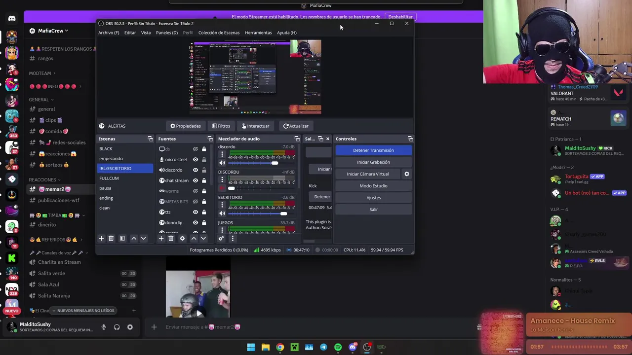Open Telegram from the taskbar
This screenshot has height=355, width=632.
[323, 347]
